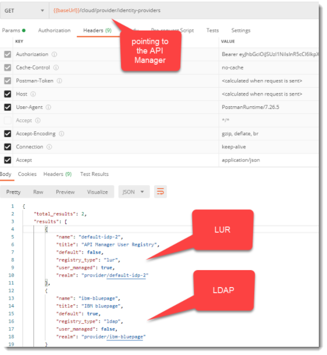
Task: Uncheck the Connection header checkbox
Action: click(8, 147)
